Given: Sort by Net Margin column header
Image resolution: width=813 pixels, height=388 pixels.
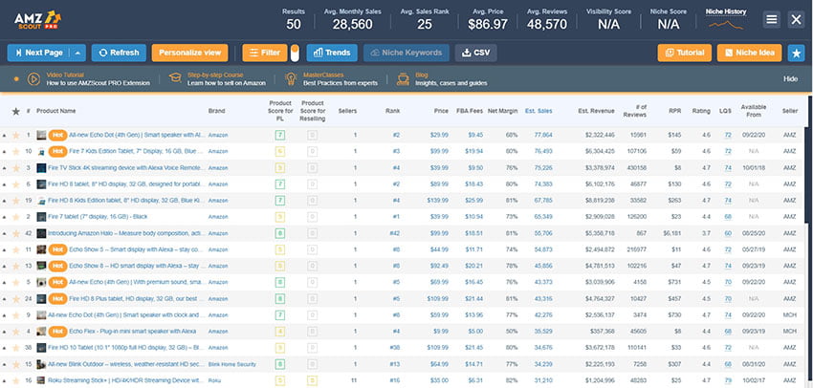Looking at the screenshot, I should pyautogui.click(x=502, y=111).
